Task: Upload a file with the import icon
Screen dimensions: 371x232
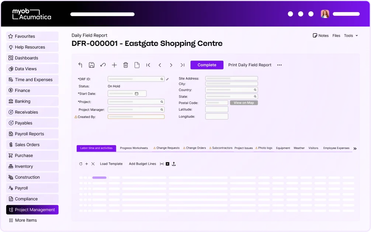Action: (x=174, y=164)
